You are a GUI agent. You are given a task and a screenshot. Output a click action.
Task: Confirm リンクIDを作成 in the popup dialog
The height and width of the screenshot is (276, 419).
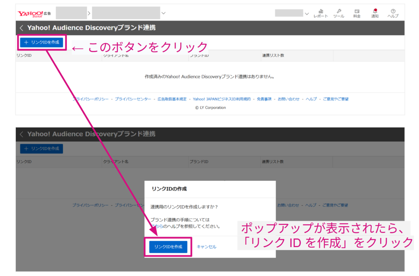point(168,247)
